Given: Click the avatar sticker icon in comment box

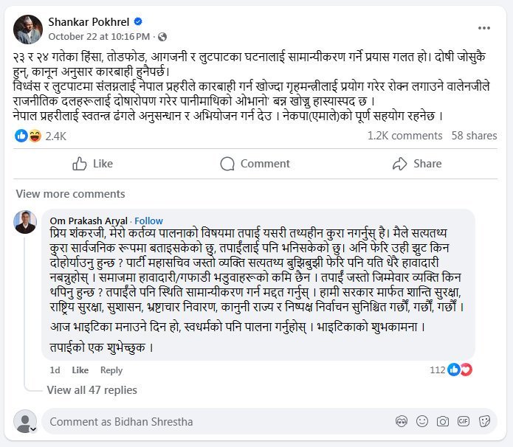Looking at the screenshot, I should point(400,422).
